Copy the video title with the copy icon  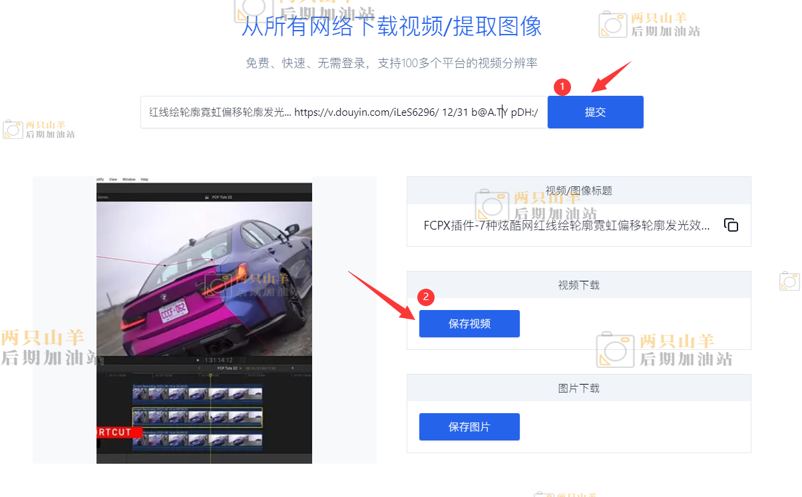[731, 225]
